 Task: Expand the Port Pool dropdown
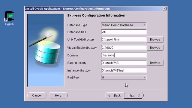[124, 77]
